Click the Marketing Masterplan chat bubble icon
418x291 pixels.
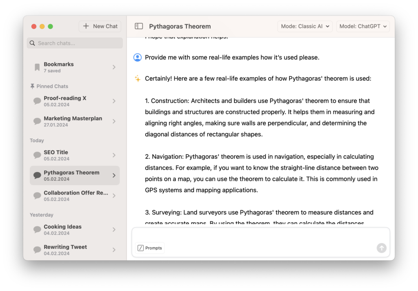[x=37, y=121]
